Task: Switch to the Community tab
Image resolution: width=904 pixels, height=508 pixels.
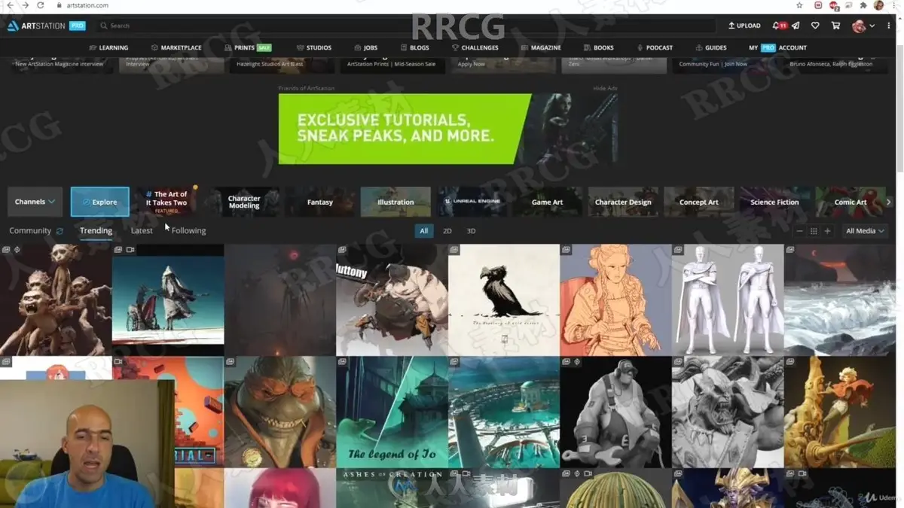Action: [x=30, y=231]
